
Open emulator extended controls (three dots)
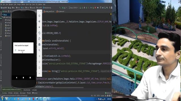(39, 74)
